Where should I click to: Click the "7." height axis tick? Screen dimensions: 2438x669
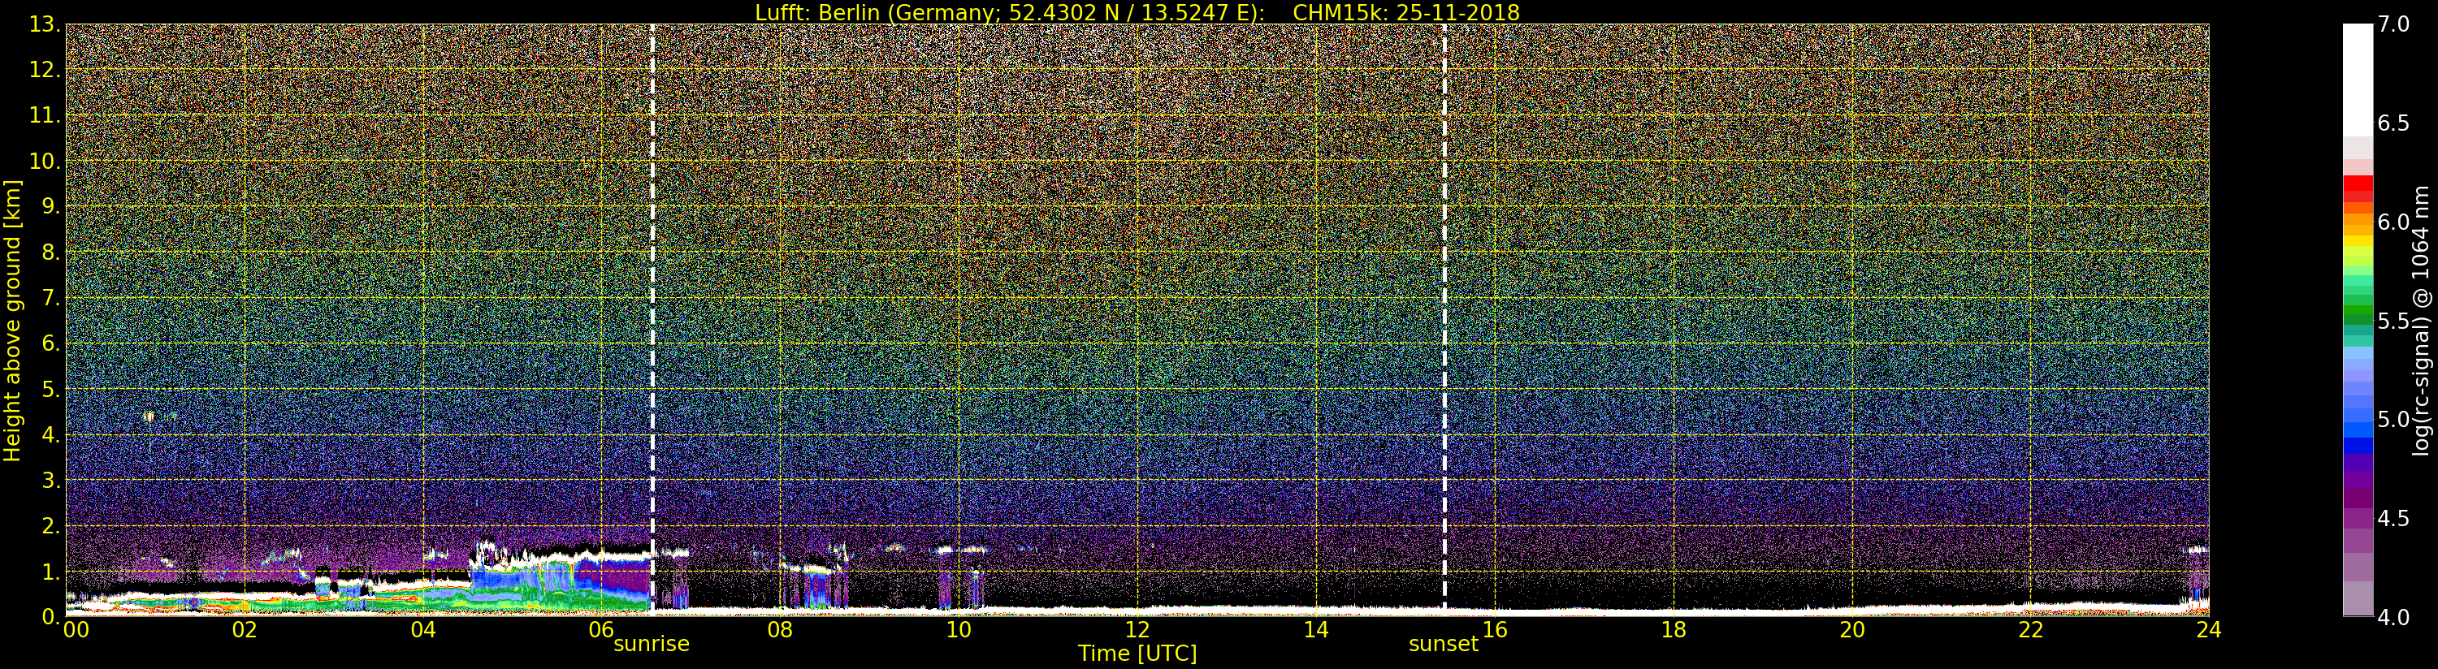pos(50,298)
